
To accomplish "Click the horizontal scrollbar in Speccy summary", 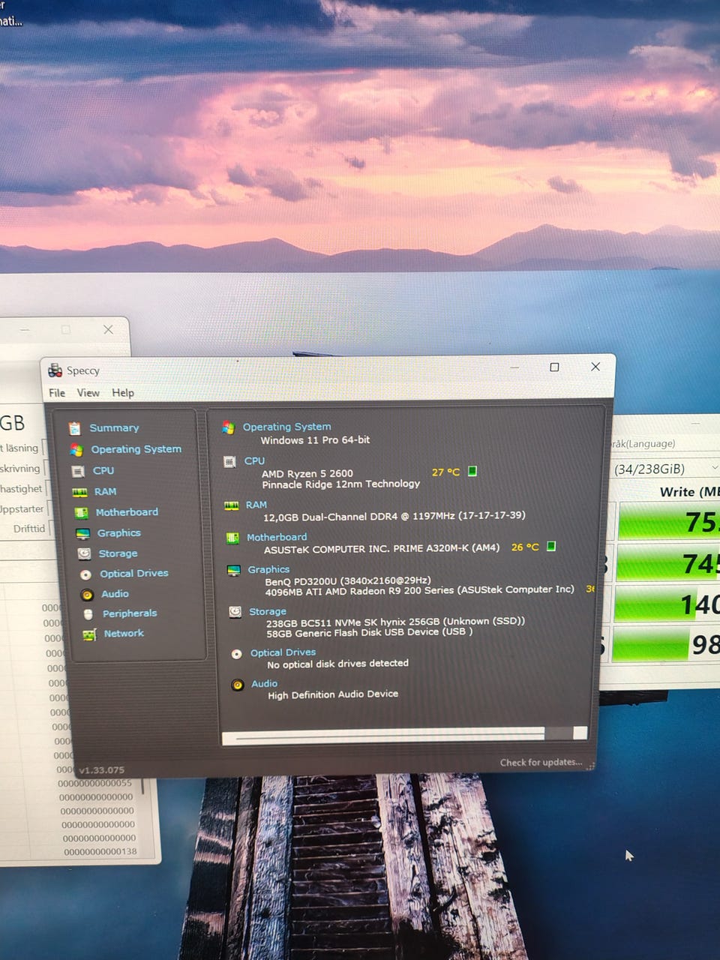I will click(x=405, y=735).
